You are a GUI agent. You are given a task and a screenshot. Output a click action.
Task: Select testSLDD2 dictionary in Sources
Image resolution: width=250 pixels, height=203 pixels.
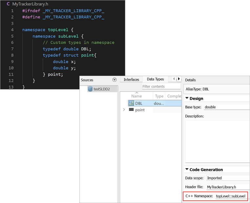coord(102,89)
